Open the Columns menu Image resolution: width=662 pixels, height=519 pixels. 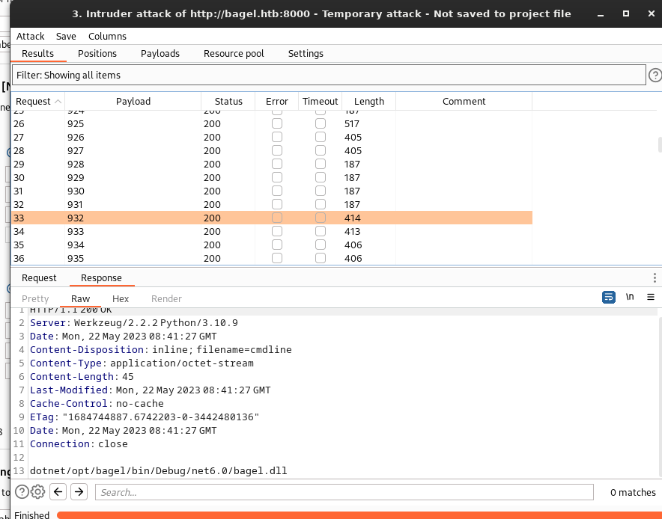click(x=107, y=36)
